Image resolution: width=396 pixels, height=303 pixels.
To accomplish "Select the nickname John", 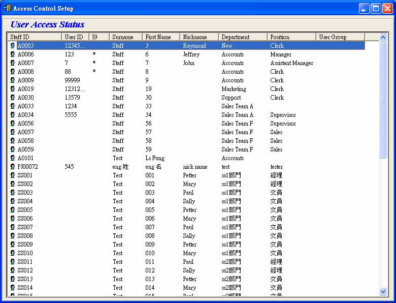I will [189, 63].
